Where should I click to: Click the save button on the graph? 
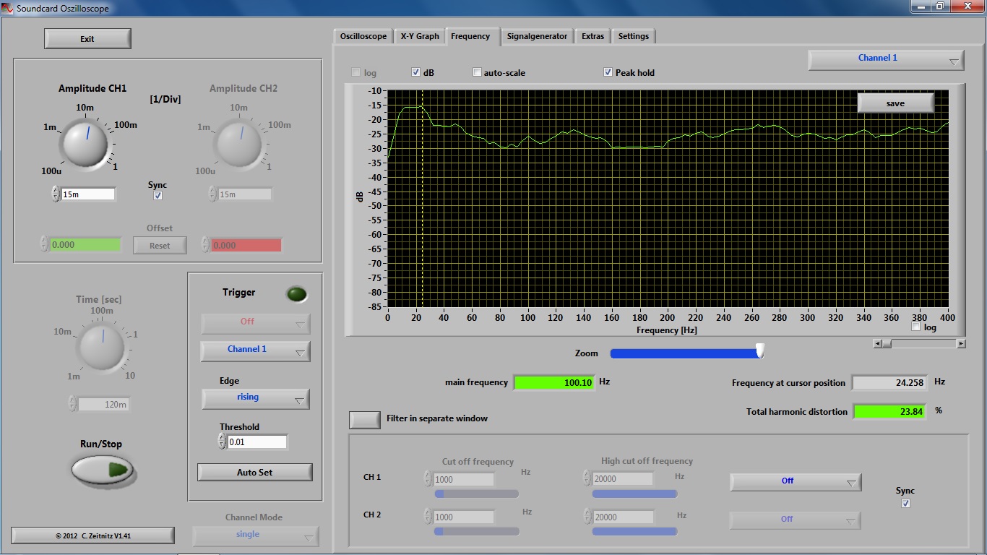click(x=895, y=103)
